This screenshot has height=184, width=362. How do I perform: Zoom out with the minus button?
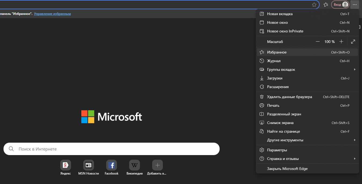click(x=318, y=42)
